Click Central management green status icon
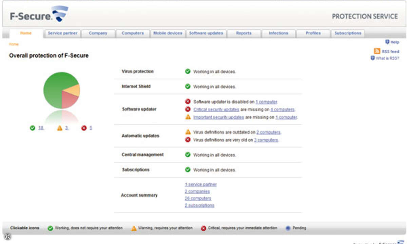The height and width of the screenshot is (244, 407). 188,155
